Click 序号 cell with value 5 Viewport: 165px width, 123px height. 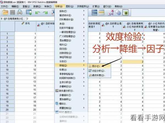[26, 50]
